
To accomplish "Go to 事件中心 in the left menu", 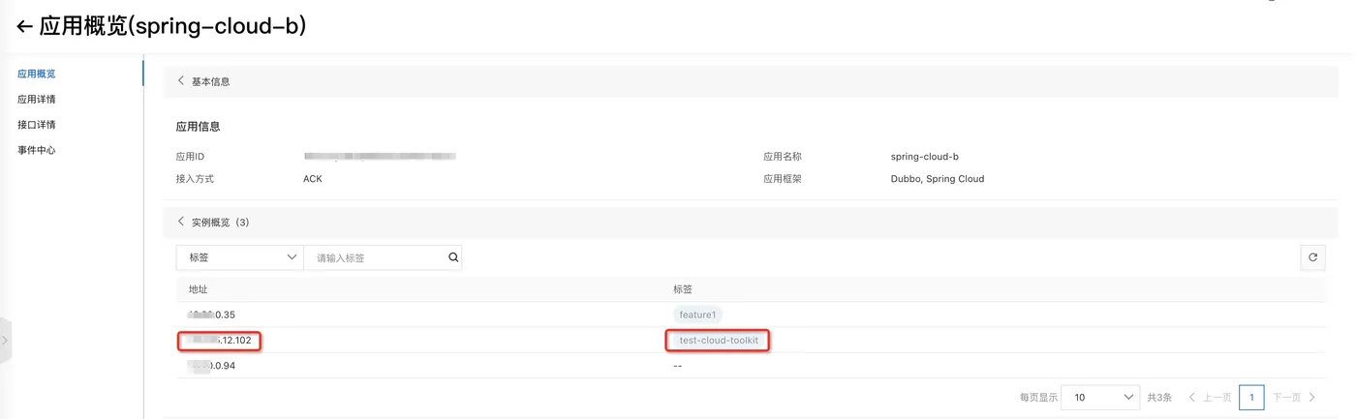I will [x=37, y=150].
